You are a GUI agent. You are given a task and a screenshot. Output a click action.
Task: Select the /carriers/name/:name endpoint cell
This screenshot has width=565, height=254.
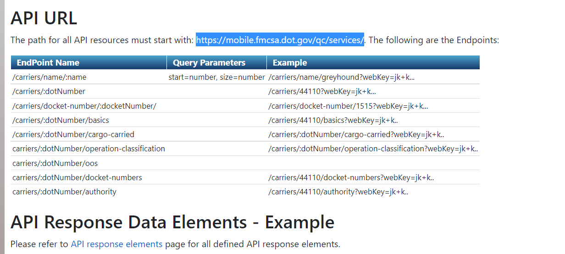[x=50, y=77]
